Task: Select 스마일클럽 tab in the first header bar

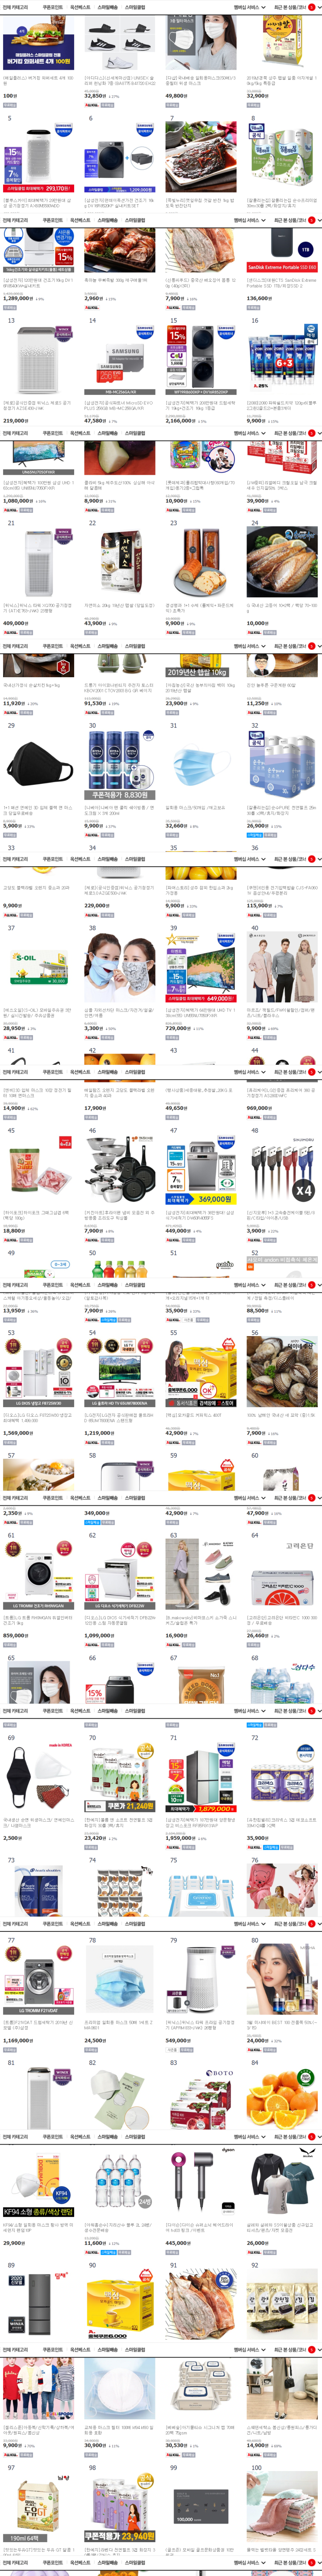Action: 134,7
